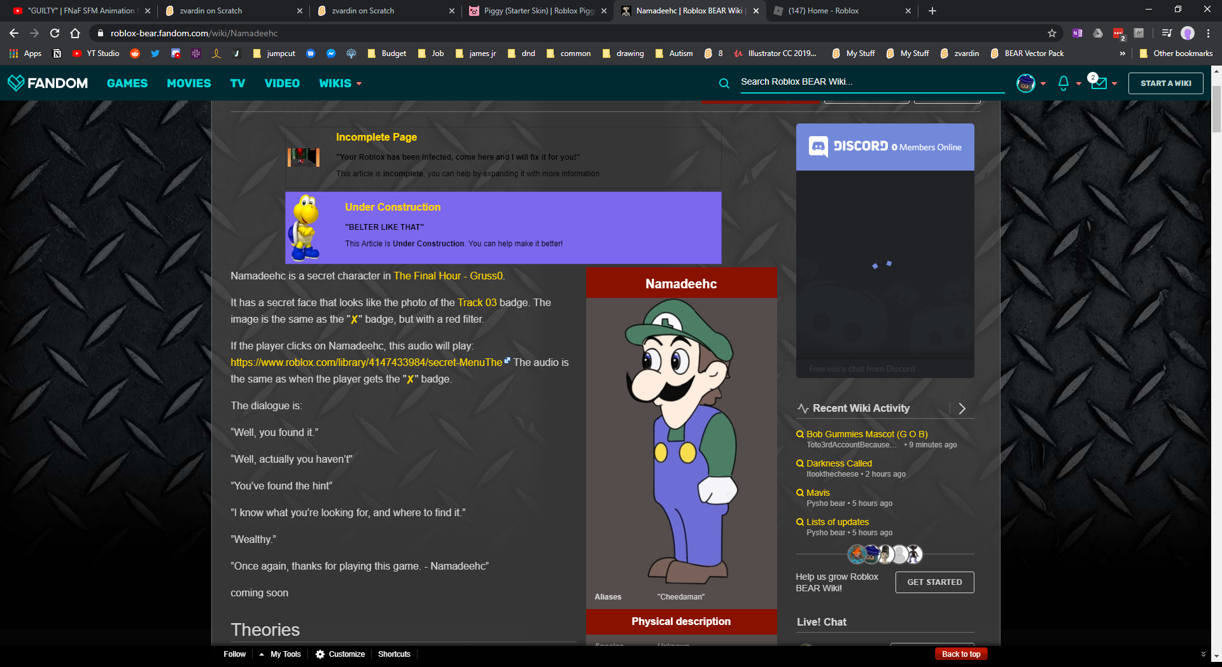Screen dimensions: 1222x667
Task: Open the Reddit bookmark icon
Action: coord(135,53)
